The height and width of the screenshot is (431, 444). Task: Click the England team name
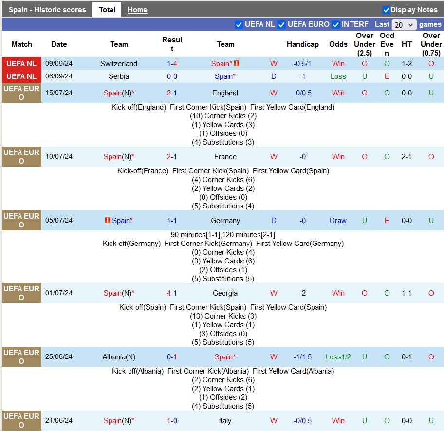225,93
